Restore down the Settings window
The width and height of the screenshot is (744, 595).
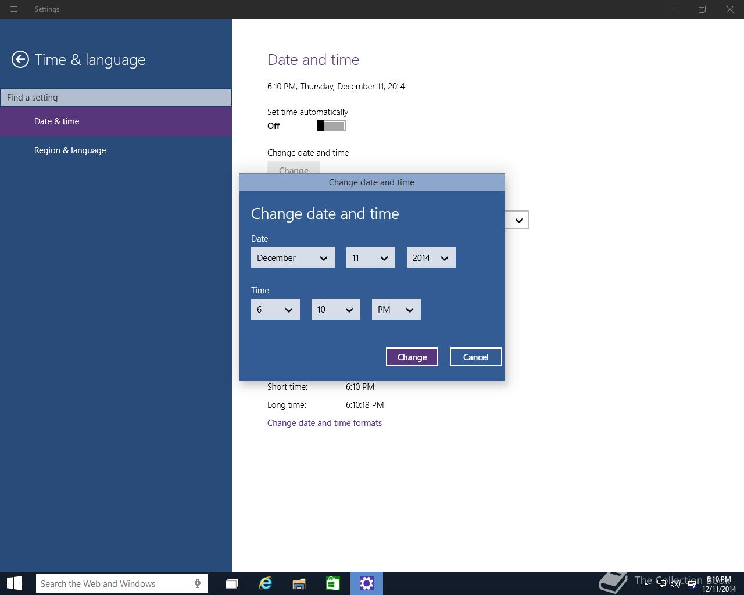coord(702,9)
